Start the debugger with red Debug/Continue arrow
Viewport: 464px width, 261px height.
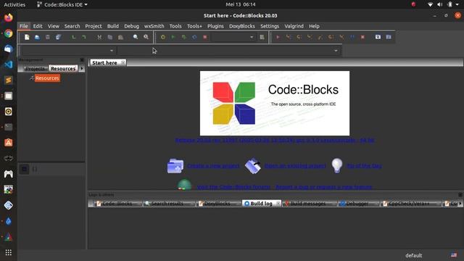[278, 37]
